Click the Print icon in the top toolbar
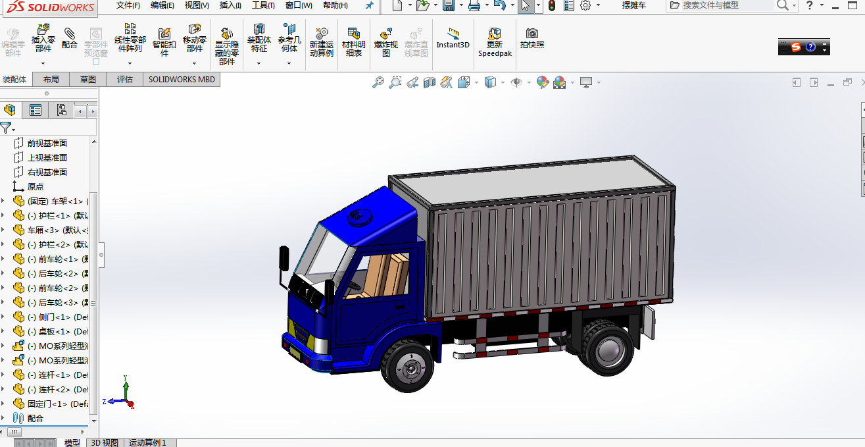Screen dimensions: 865x447 [x=474, y=5]
